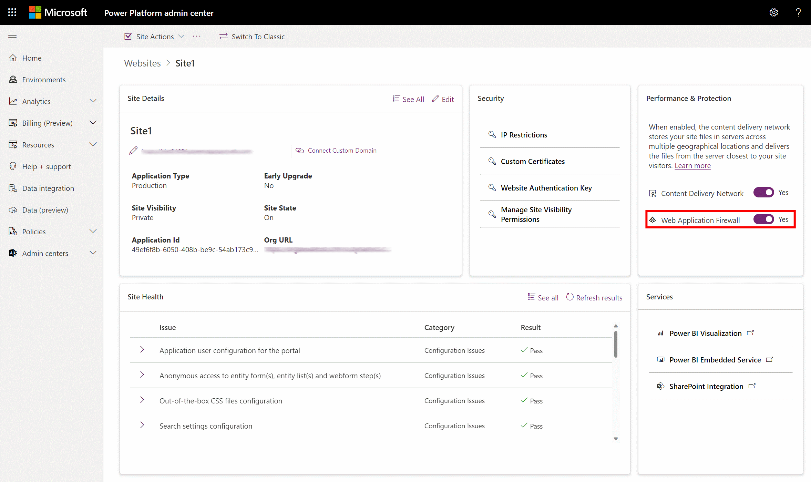Viewport: 811px width, 482px height.
Task: Expand the Search settings configuration issue
Action: 142,426
